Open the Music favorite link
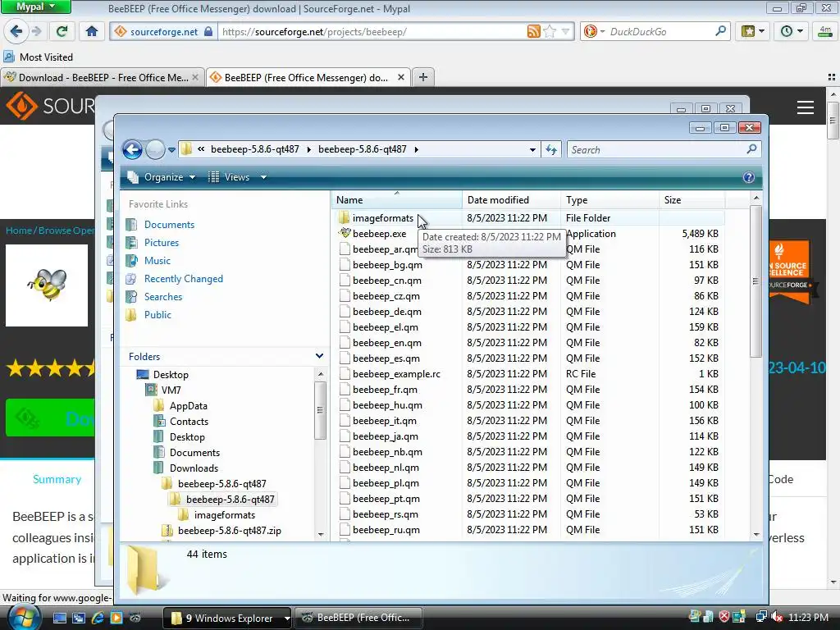 [x=157, y=261]
